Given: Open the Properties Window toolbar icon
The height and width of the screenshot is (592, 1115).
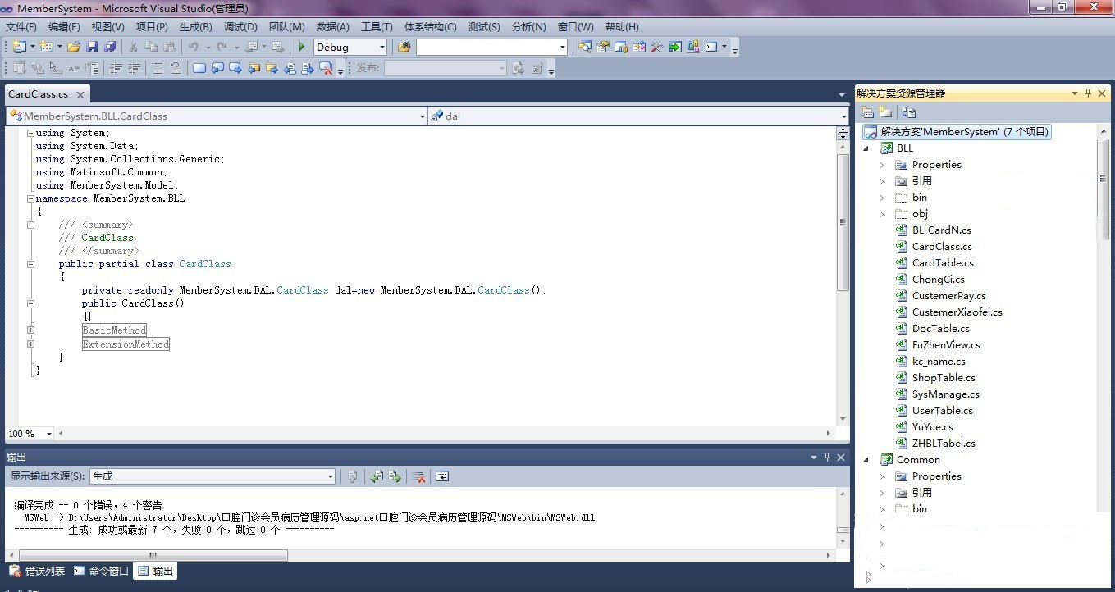Looking at the screenshot, I should 603,47.
